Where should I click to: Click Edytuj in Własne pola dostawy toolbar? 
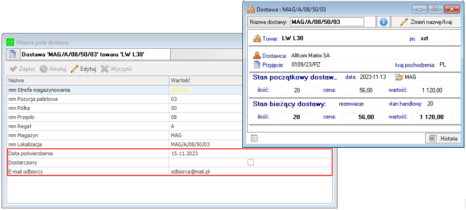83,69
